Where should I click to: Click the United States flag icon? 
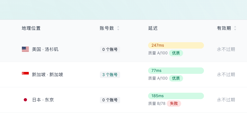(x=25, y=49)
